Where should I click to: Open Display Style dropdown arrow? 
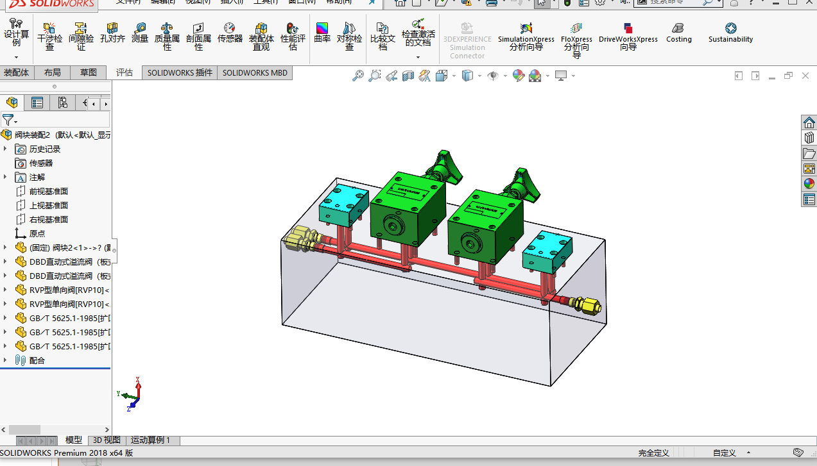click(x=480, y=76)
